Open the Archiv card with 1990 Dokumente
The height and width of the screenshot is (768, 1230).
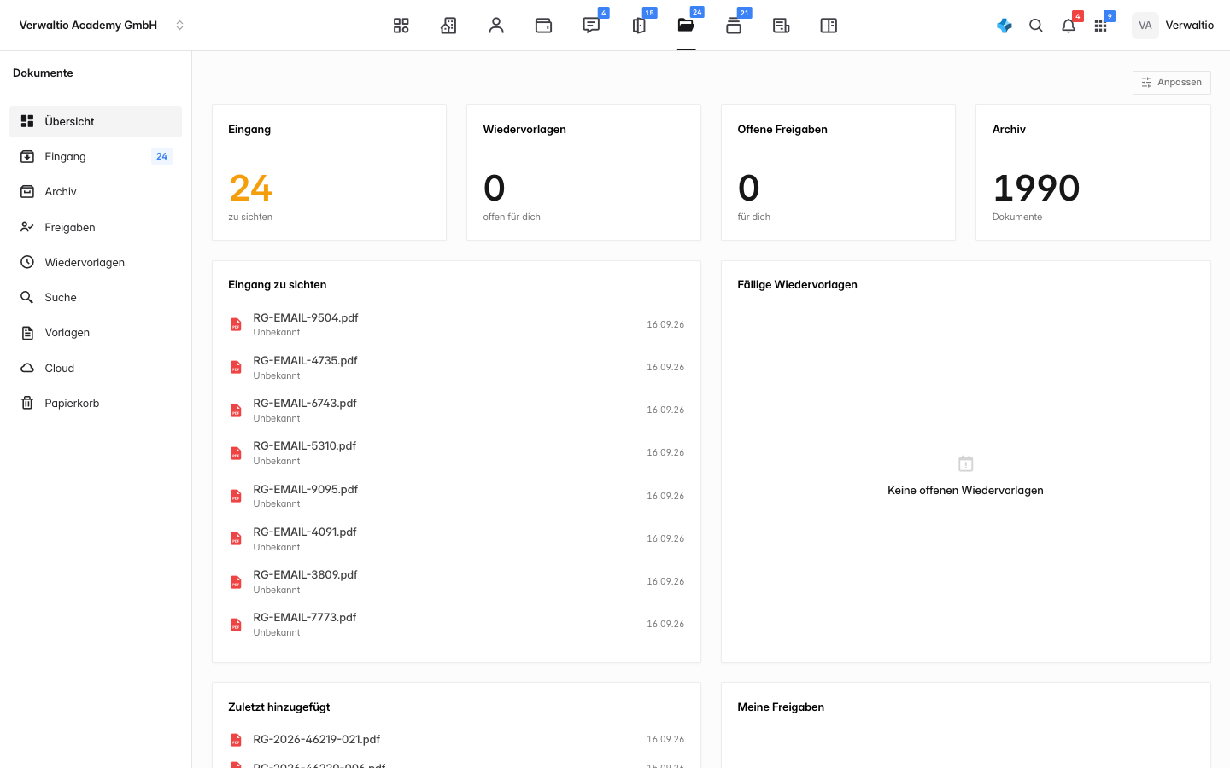click(1093, 172)
